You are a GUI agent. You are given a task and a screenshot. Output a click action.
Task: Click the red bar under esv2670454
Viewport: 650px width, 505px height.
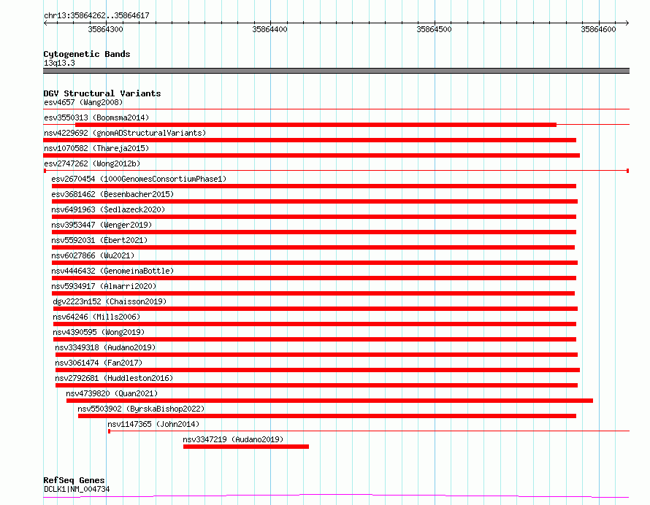(314, 186)
